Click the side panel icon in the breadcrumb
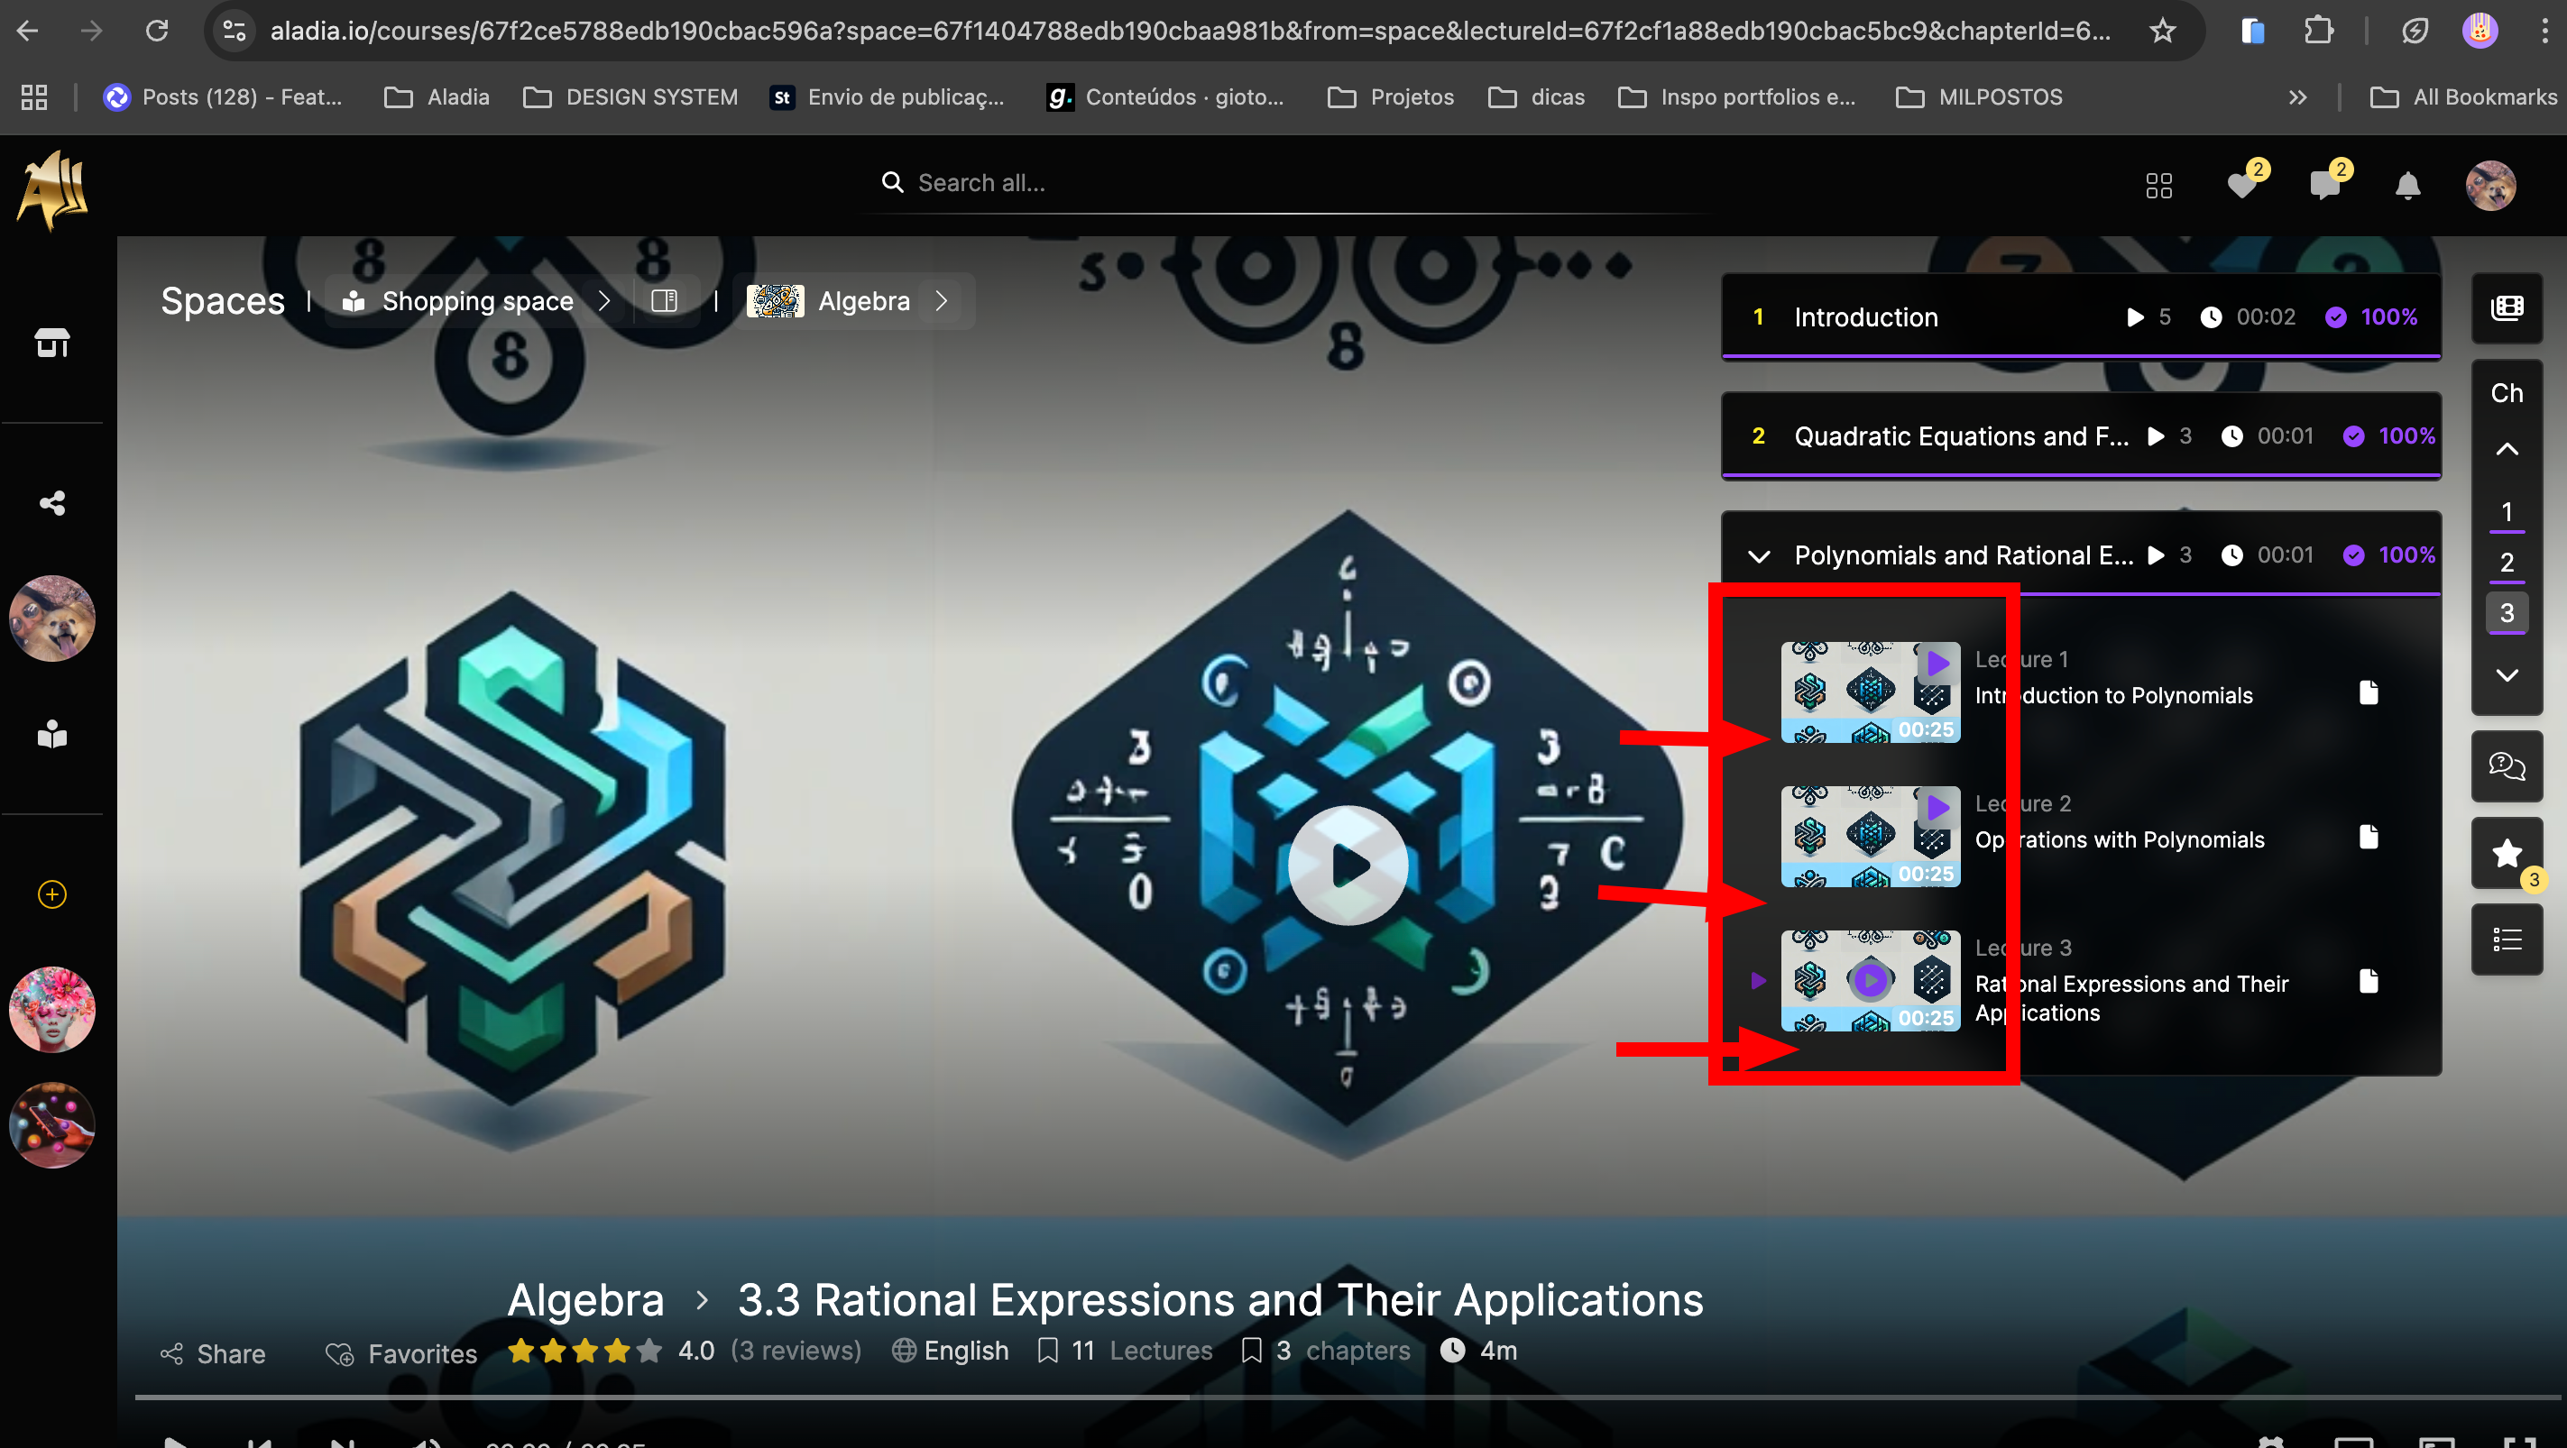Image resolution: width=2567 pixels, height=1448 pixels. (x=665, y=301)
